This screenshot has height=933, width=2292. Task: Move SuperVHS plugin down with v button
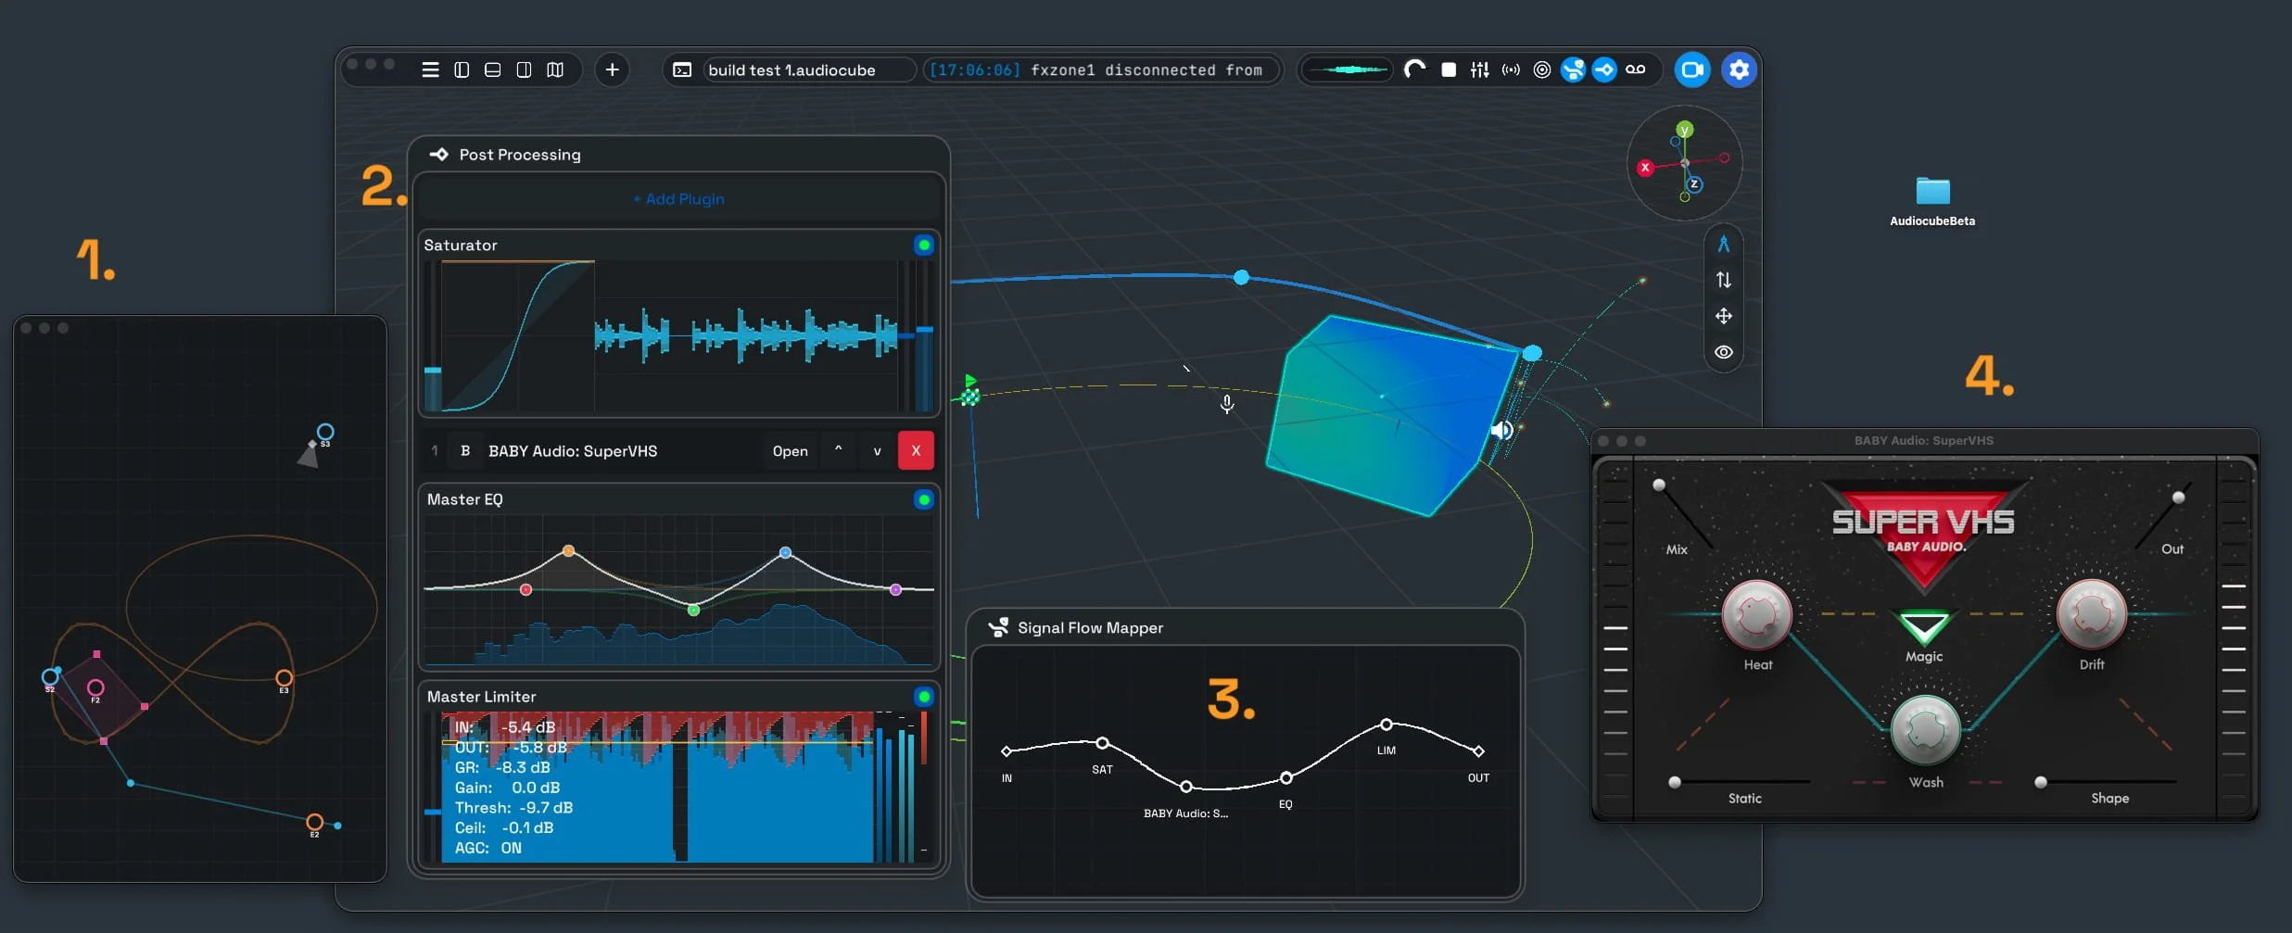click(877, 451)
